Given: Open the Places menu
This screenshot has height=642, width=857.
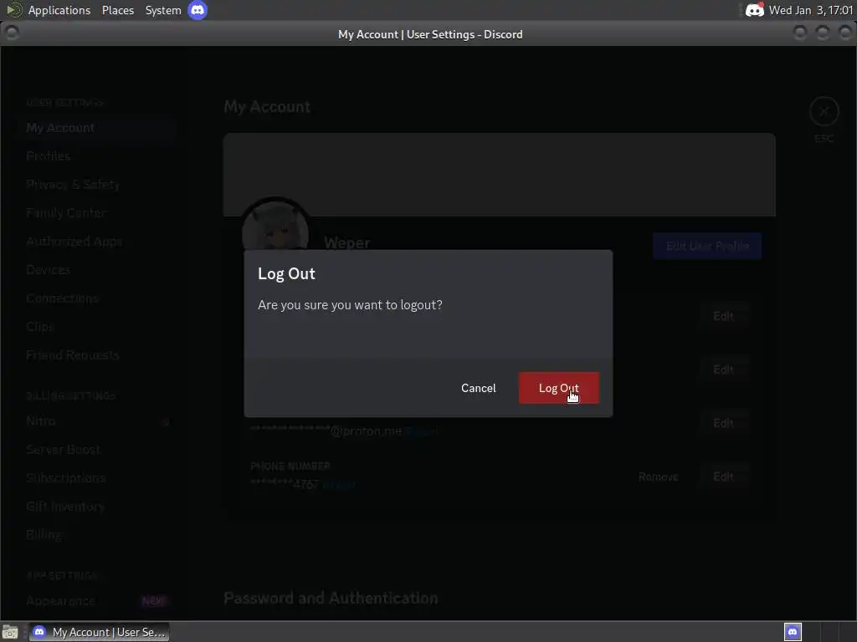Looking at the screenshot, I should point(117,10).
